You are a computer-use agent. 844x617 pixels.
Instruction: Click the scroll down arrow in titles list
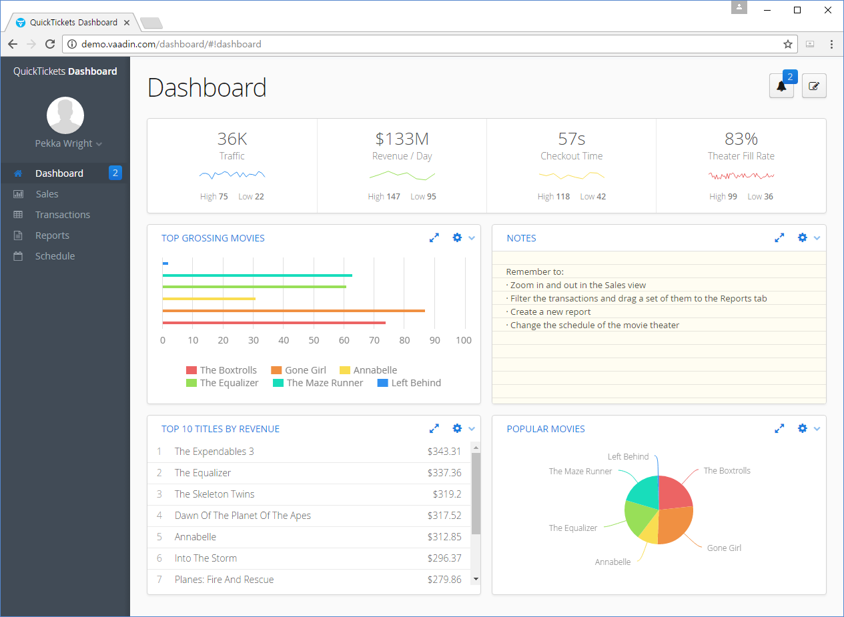pyautogui.click(x=476, y=579)
